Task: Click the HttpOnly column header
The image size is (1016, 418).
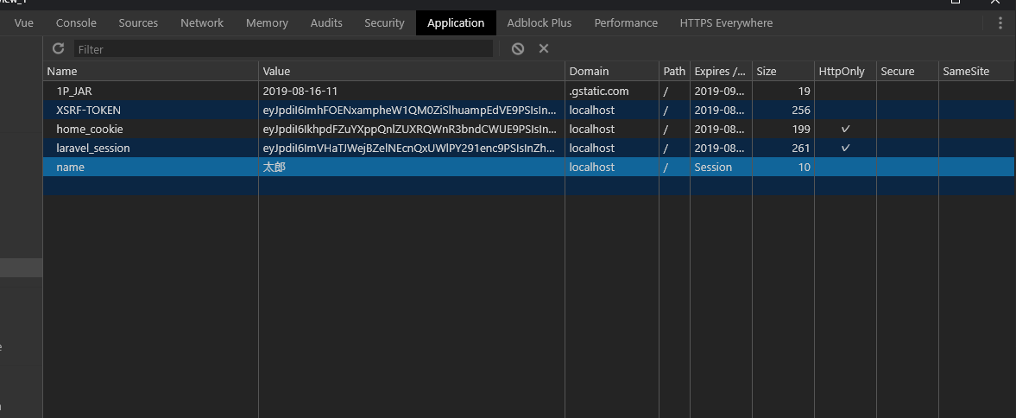Action: (x=841, y=72)
